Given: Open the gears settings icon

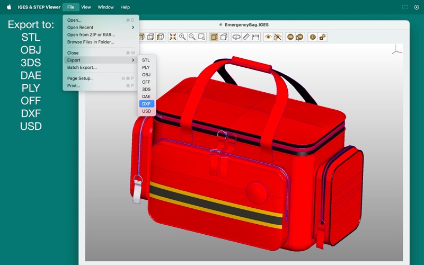Looking at the screenshot, I should pos(322,37).
